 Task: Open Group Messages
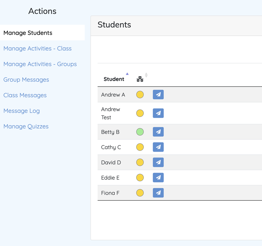click(x=26, y=80)
